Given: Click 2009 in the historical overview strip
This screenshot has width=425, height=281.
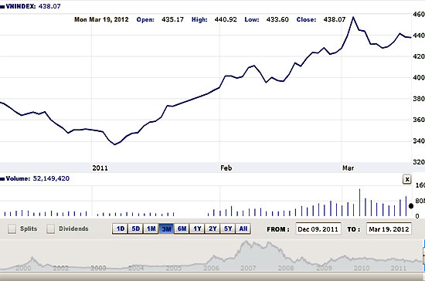Looking at the screenshot, I should 325,268.
